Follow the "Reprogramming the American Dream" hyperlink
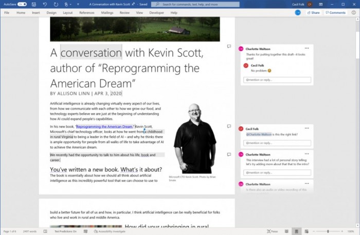 (x=104, y=126)
